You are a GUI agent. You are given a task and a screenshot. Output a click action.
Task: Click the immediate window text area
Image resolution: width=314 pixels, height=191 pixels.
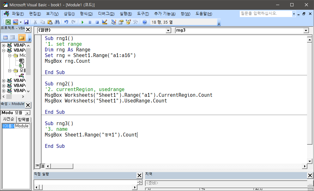(x=85, y=182)
